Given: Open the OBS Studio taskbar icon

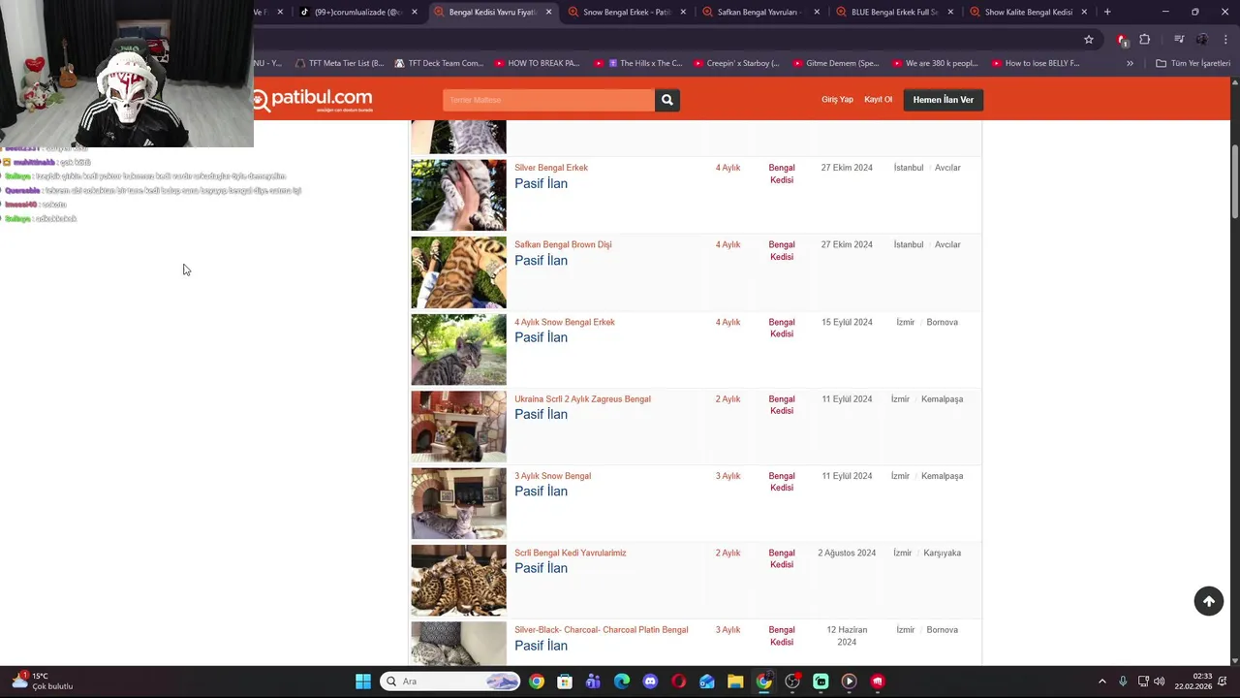Looking at the screenshot, I should 792,682.
